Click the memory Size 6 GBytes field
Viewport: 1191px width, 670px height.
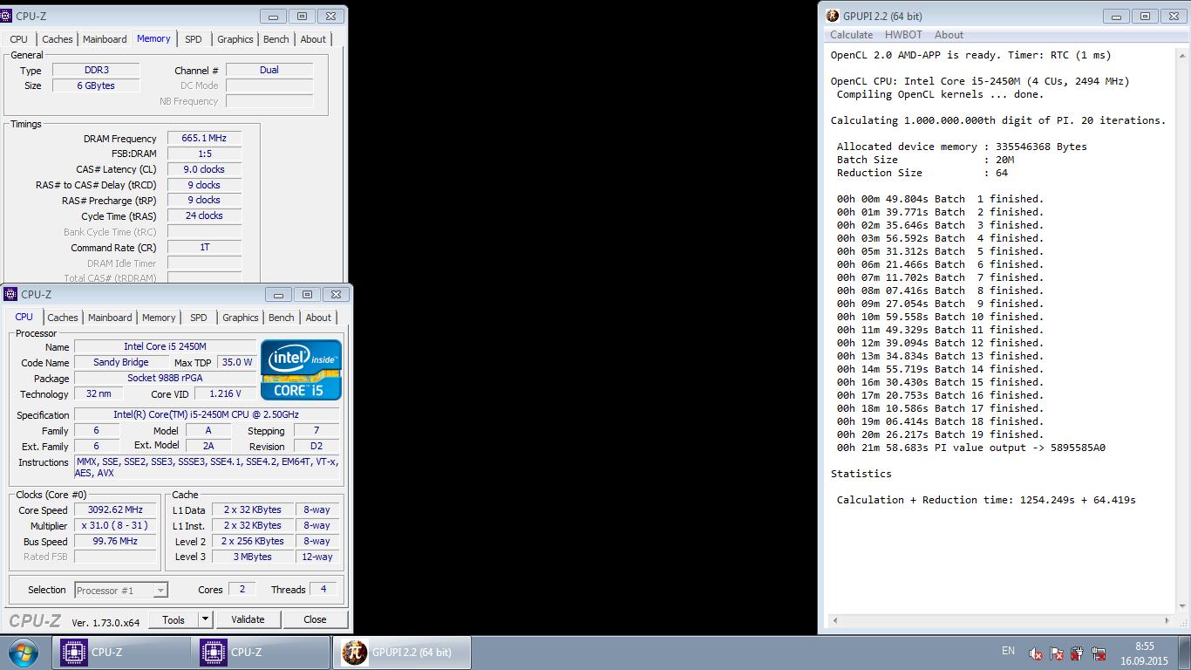(96, 85)
